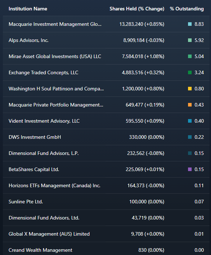This screenshot has width=211, height=255.
Task: Select BetaShares Capital Ltd. name
Action: point(34,169)
